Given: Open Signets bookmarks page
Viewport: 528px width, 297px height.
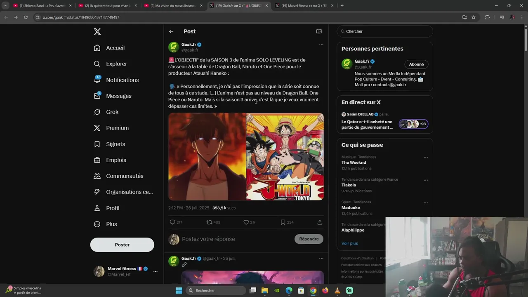Looking at the screenshot, I should tap(109, 144).
